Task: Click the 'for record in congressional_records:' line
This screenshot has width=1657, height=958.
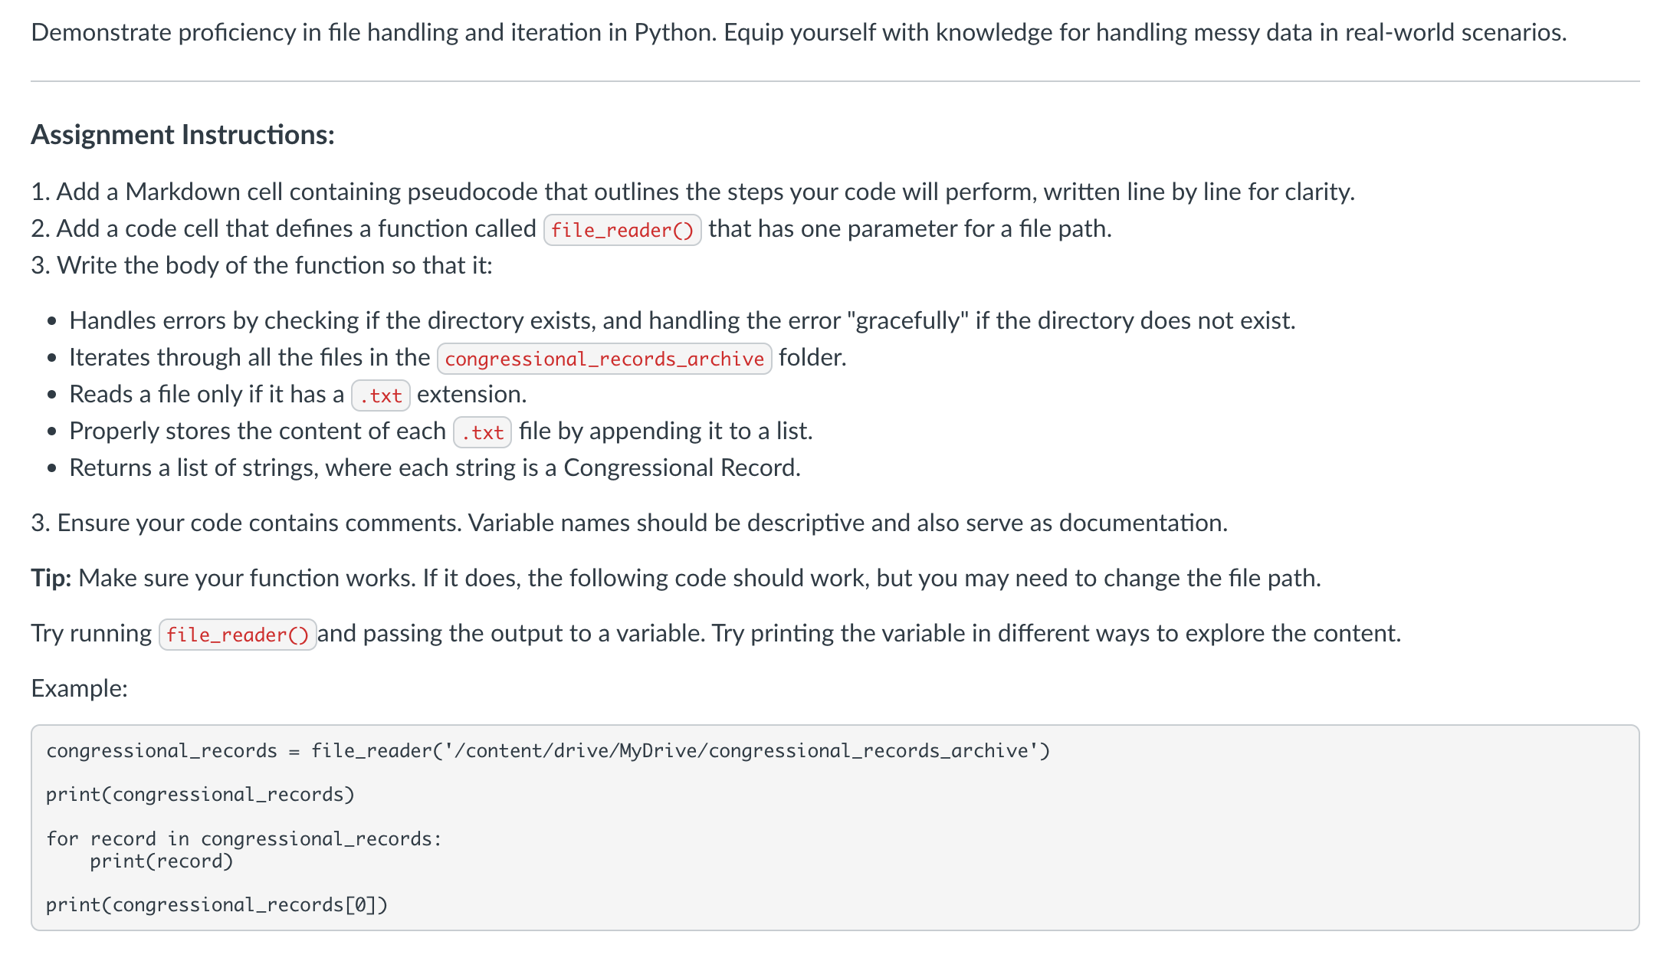Action: 244,838
